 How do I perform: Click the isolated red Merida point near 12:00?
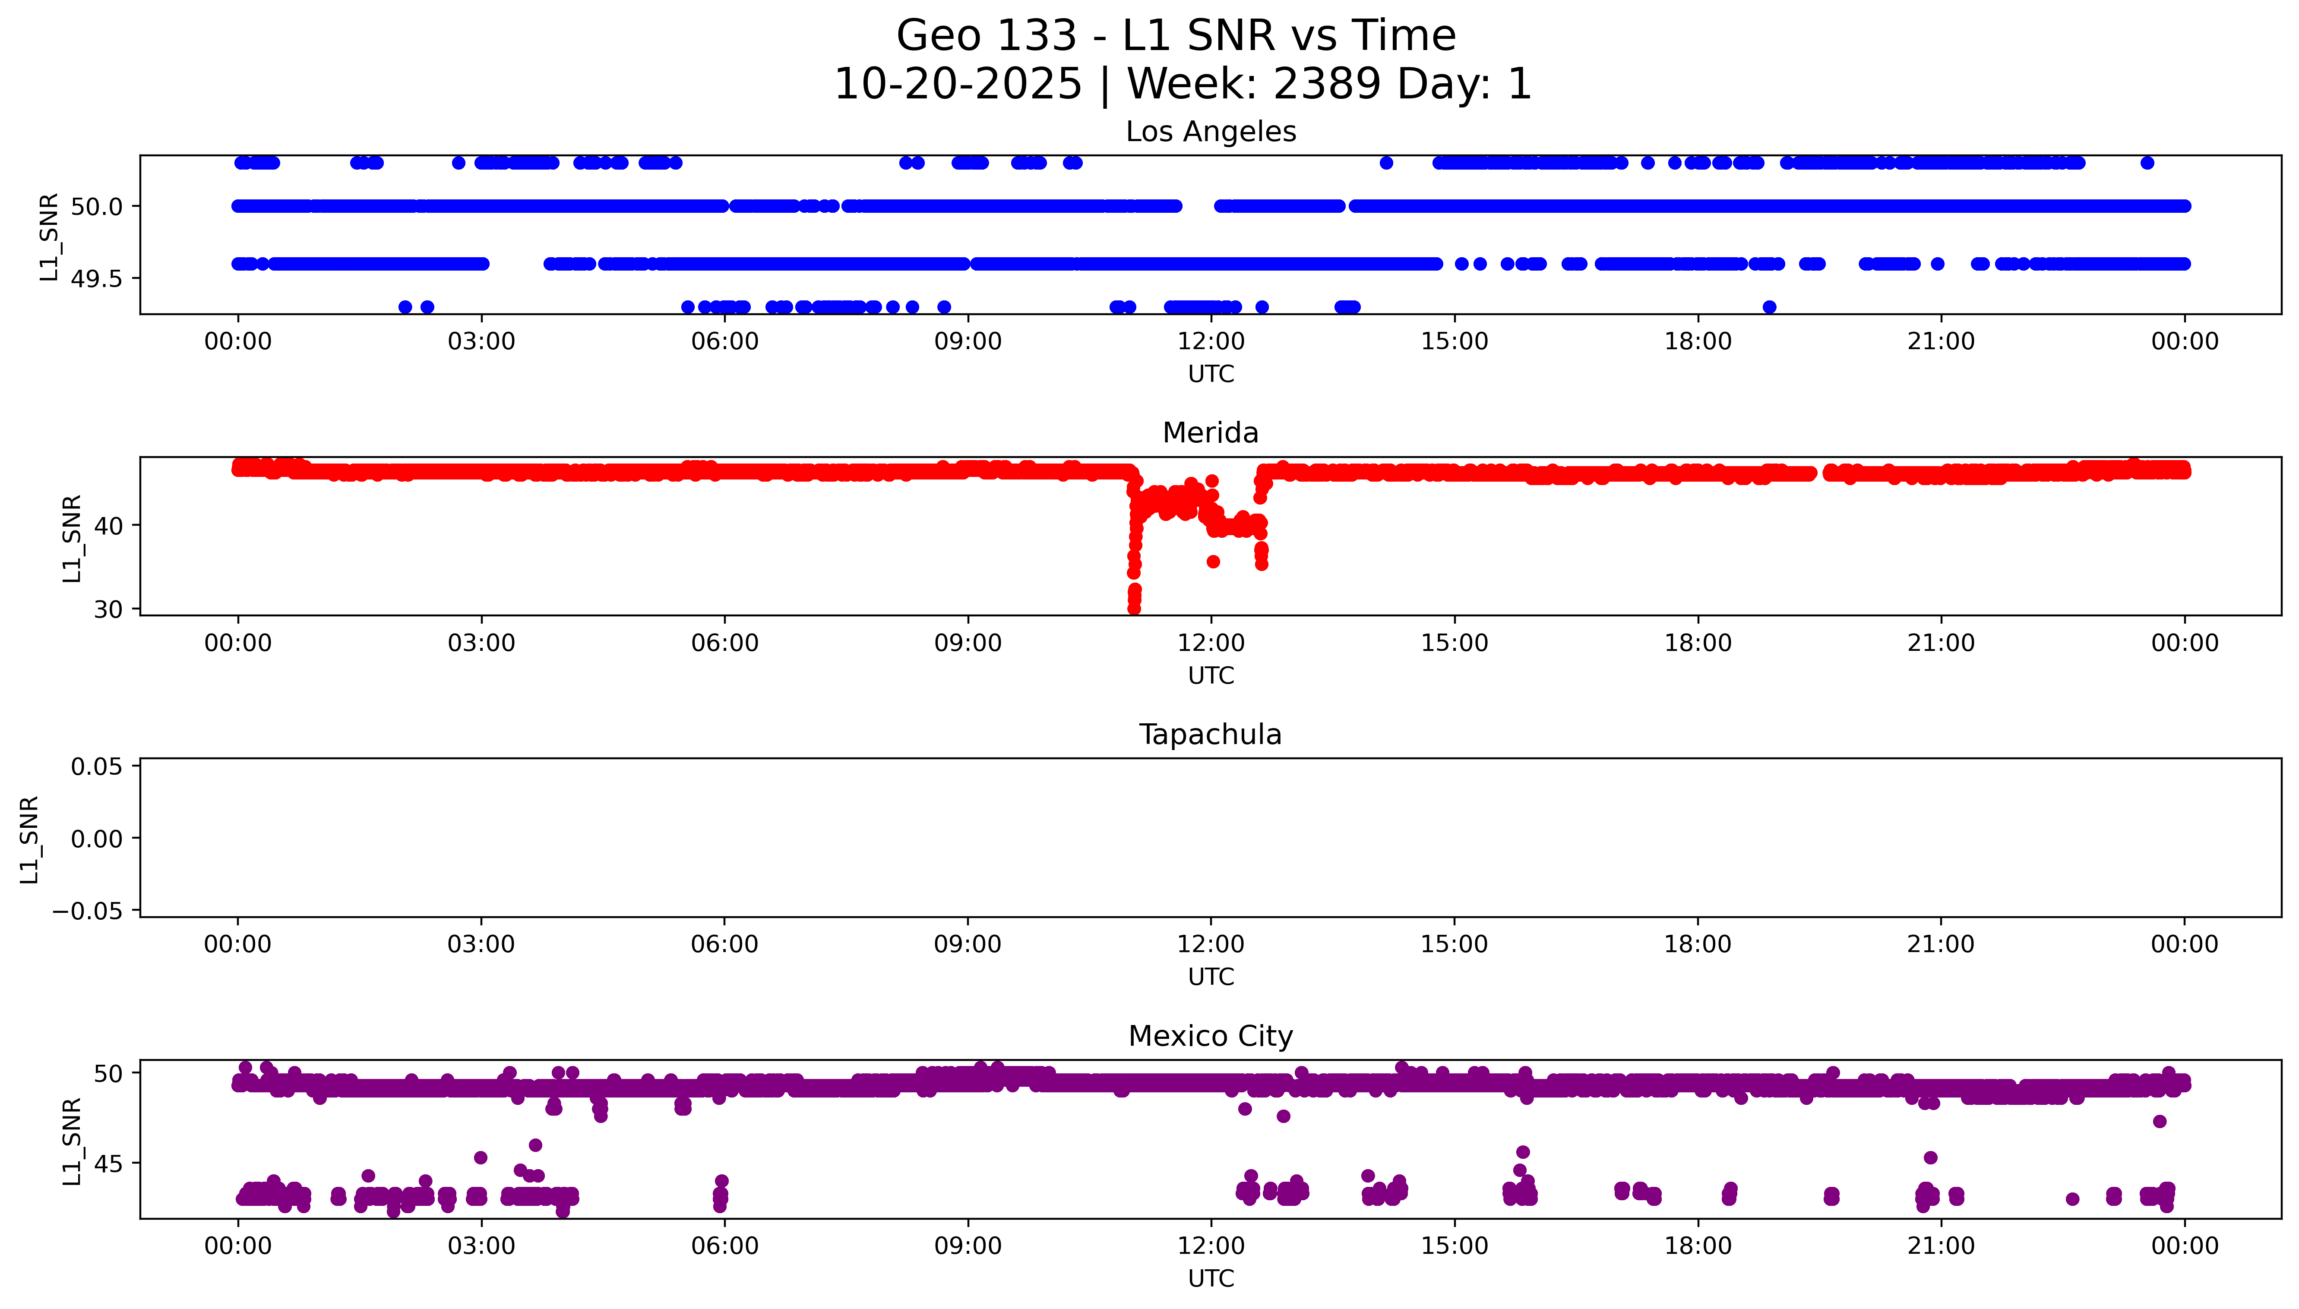tap(1213, 562)
